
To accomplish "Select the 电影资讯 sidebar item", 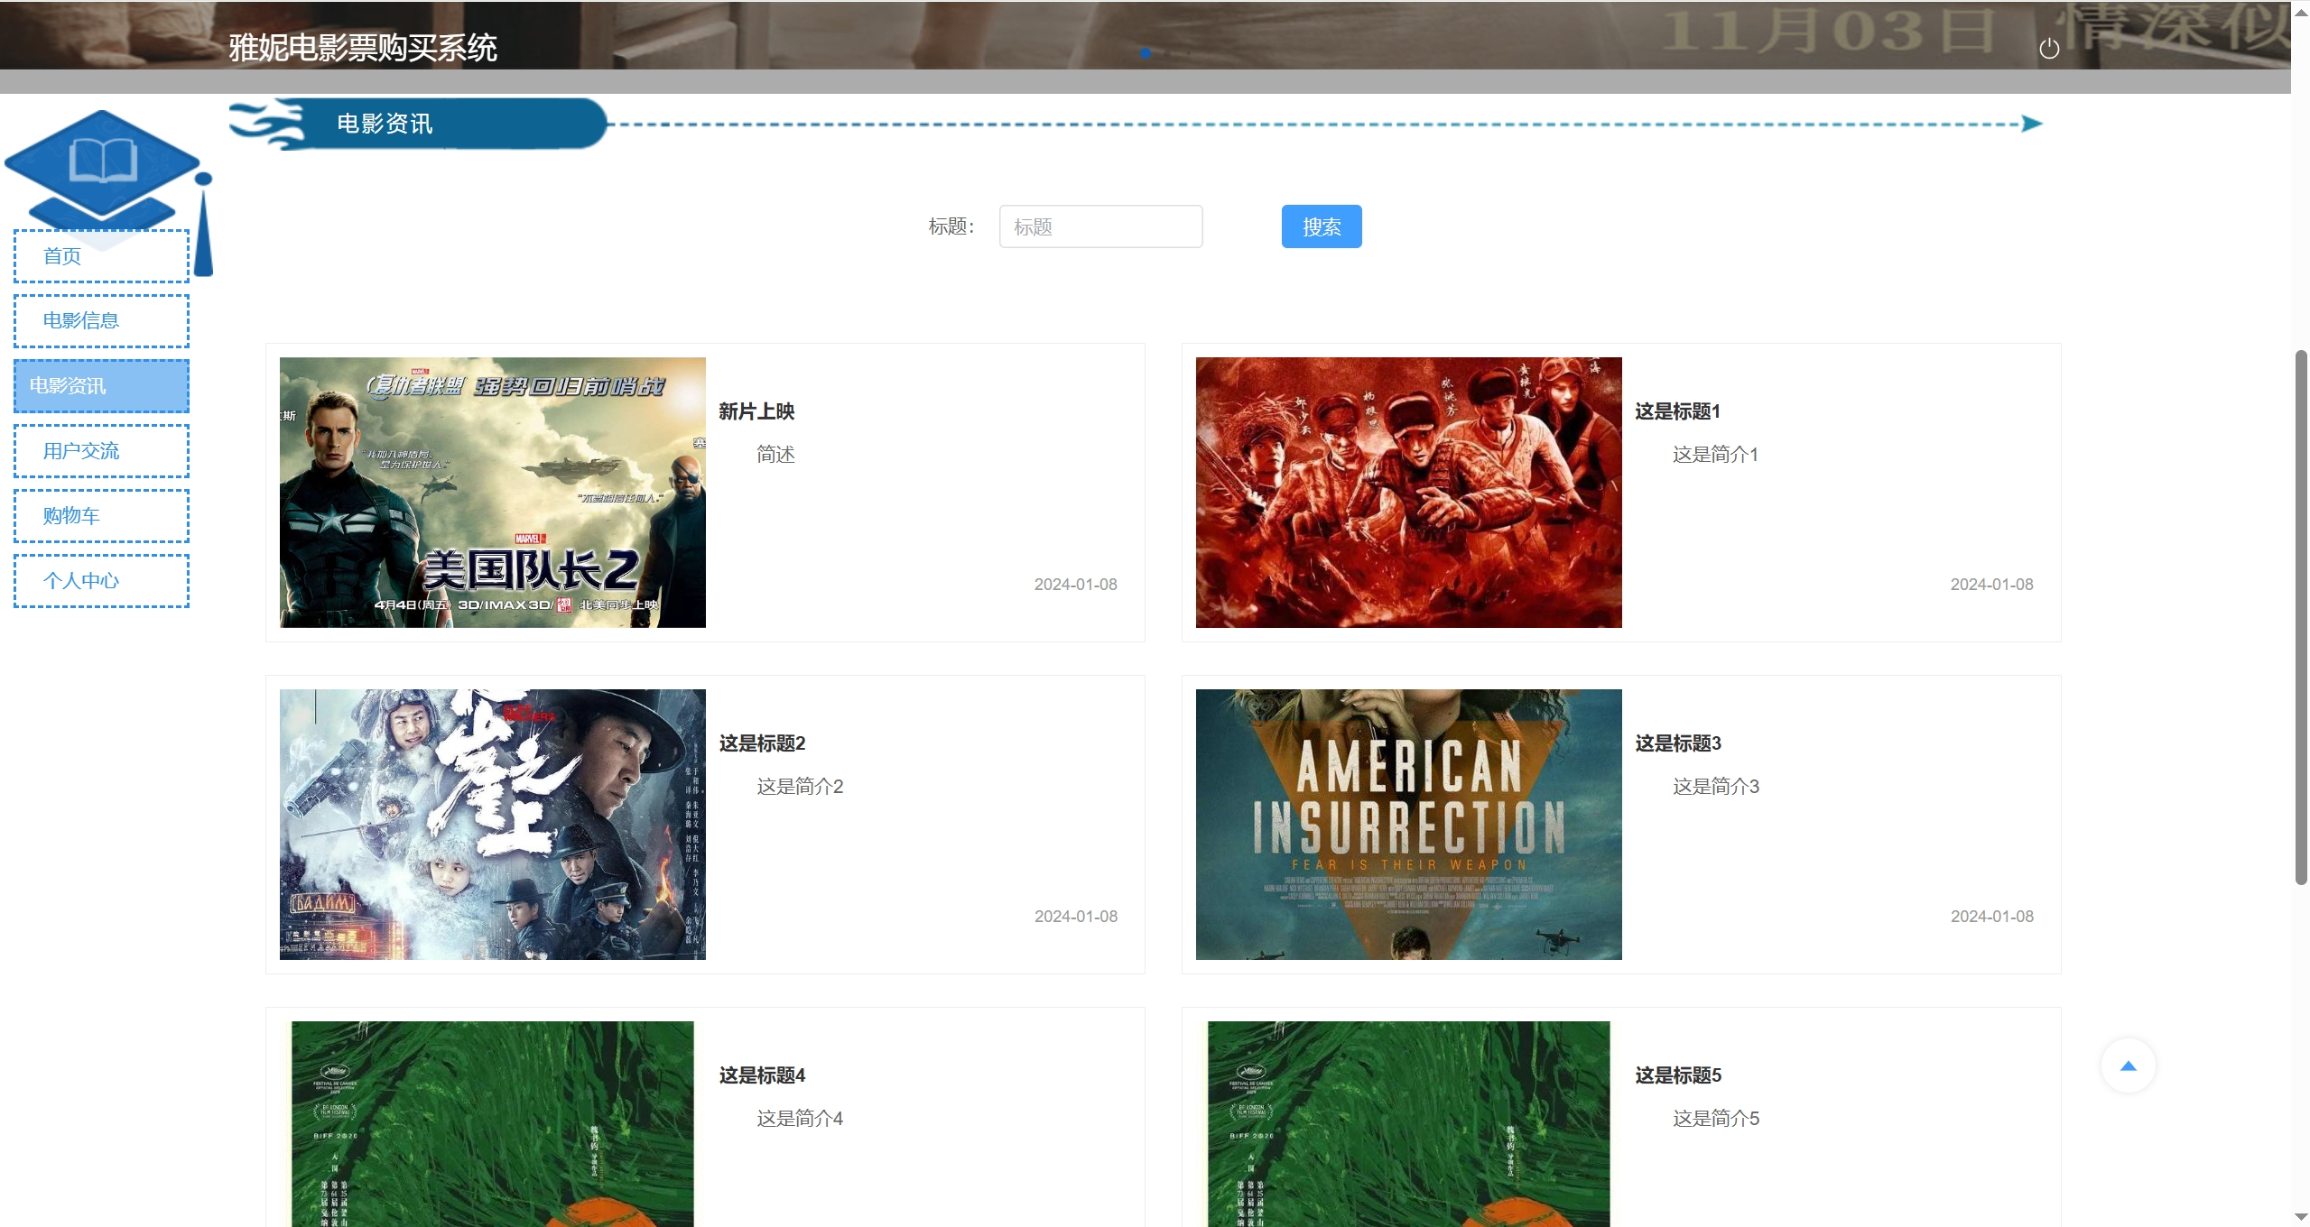I will point(101,386).
